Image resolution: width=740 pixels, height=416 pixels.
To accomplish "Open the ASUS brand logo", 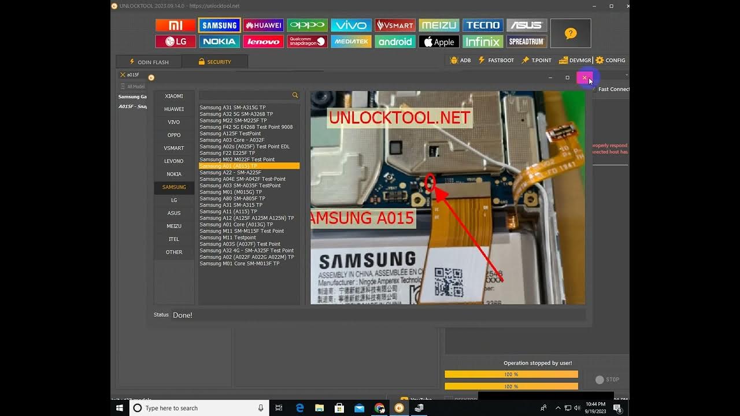I will pyautogui.click(x=527, y=25).
